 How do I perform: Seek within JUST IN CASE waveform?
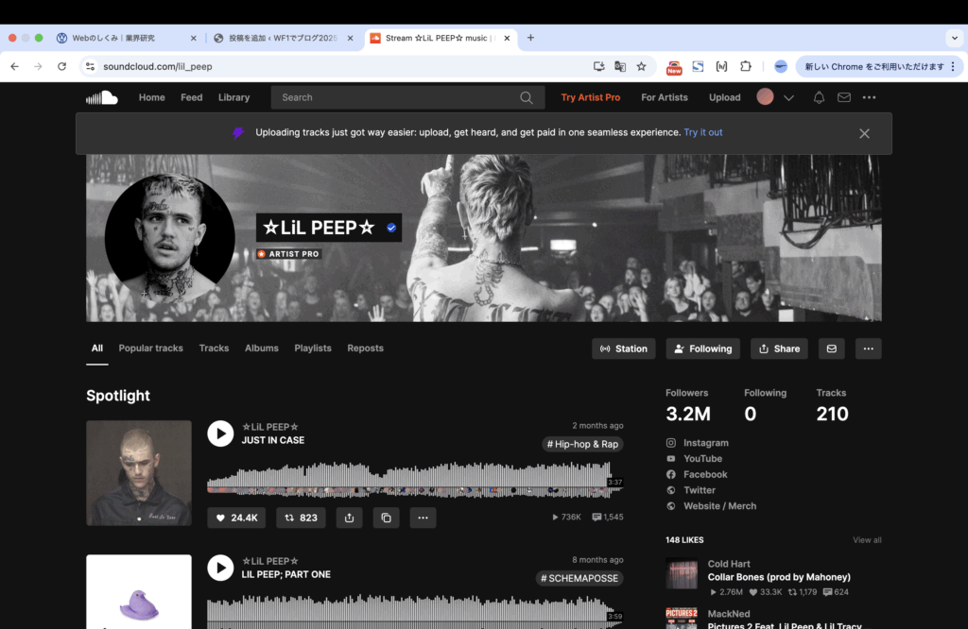click(x=406, y=478)
